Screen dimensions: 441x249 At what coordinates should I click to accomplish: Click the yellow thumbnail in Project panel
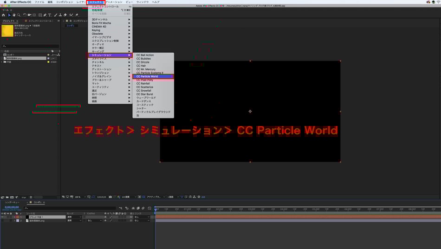click(7, 31)
